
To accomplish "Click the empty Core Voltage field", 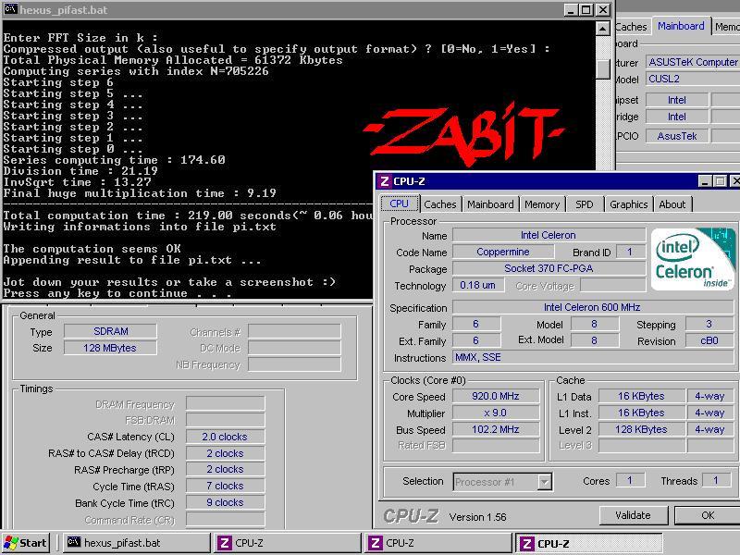I will coord(613,285).
